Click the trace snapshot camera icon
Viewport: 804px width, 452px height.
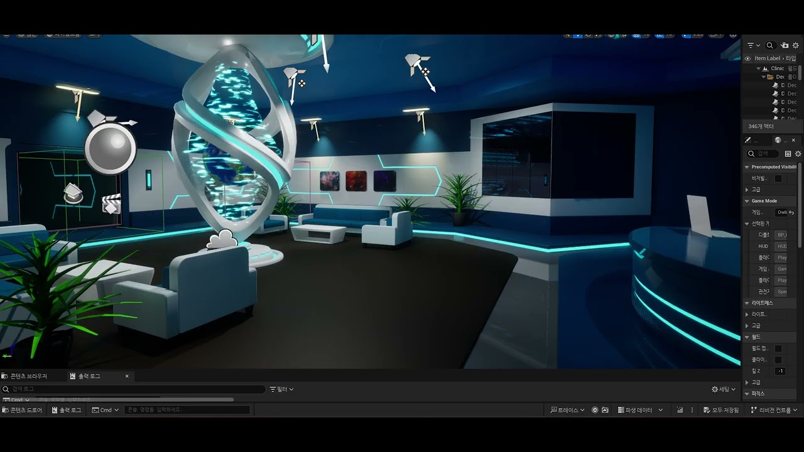(x=605, y=410)
